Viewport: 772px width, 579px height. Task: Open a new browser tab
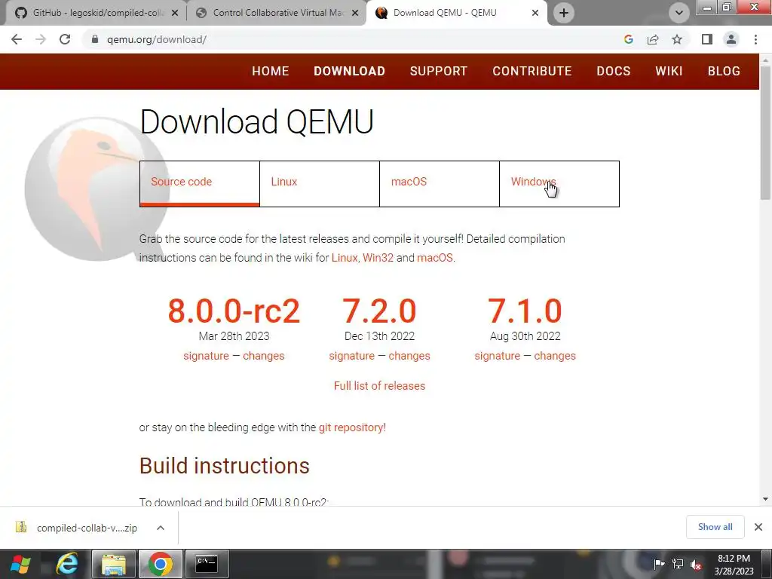click(564, 13)
